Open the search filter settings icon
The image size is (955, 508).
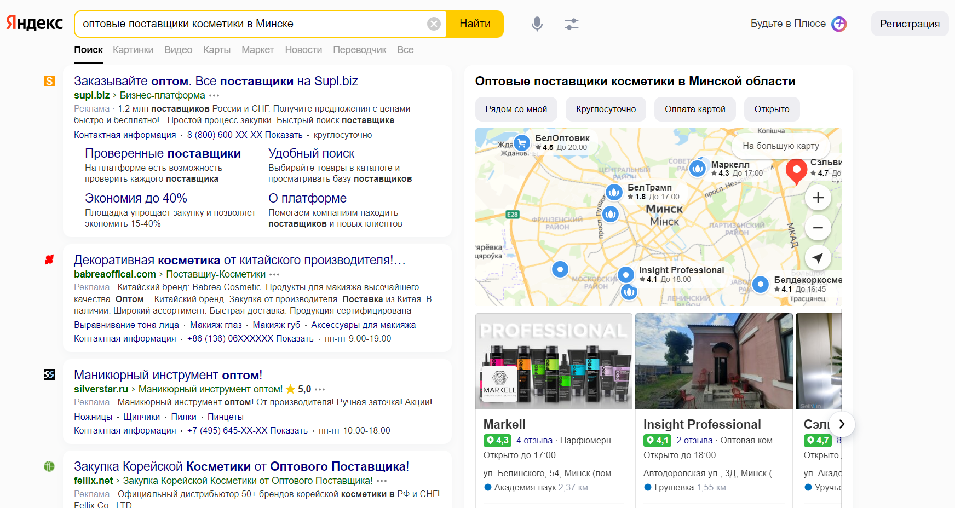point(572,24)
